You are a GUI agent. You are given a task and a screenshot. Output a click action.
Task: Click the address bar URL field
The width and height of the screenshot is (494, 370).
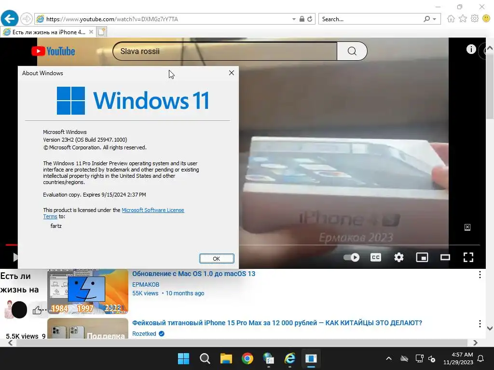click(164, 19)
